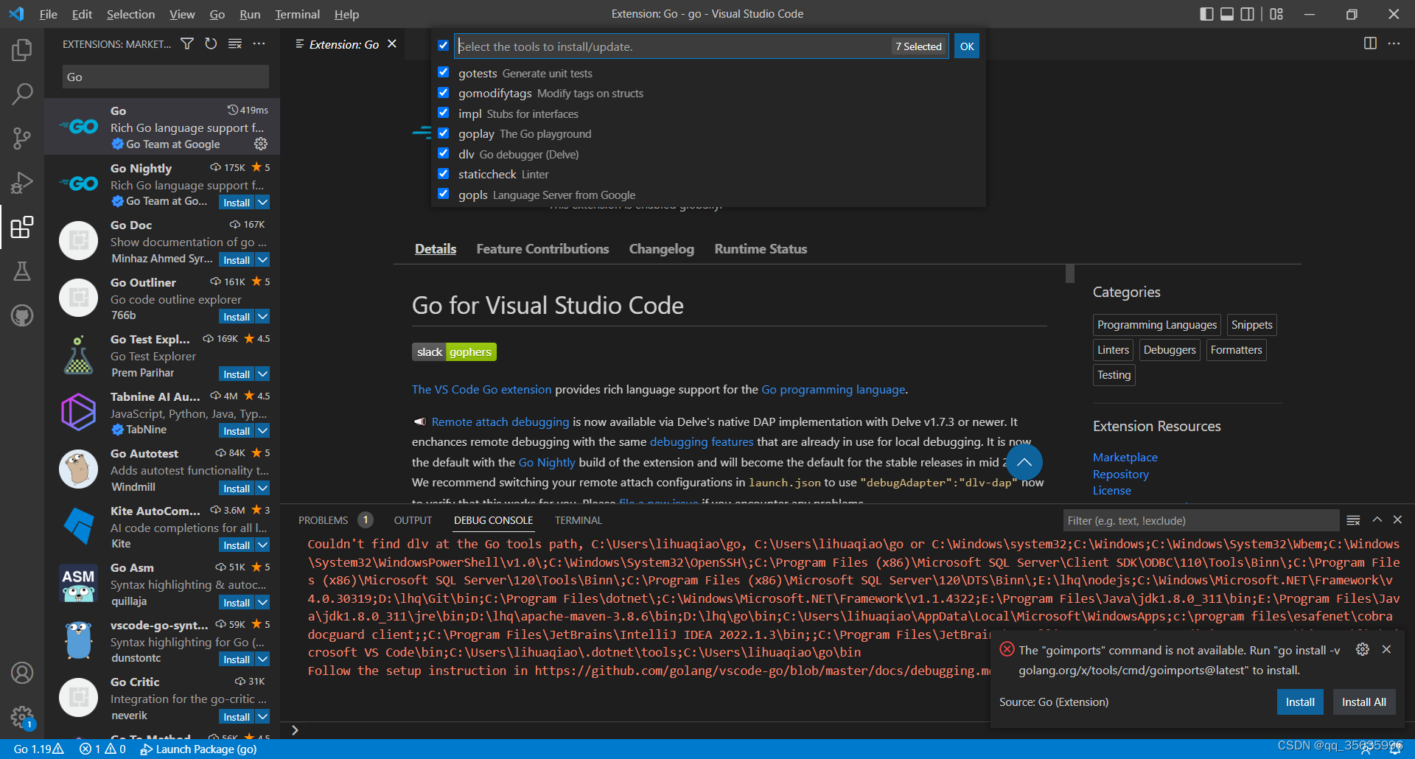This screenshot has height=759, width=1415.
Task: Uncheck the goplay tool
Action: click(443, 133)
